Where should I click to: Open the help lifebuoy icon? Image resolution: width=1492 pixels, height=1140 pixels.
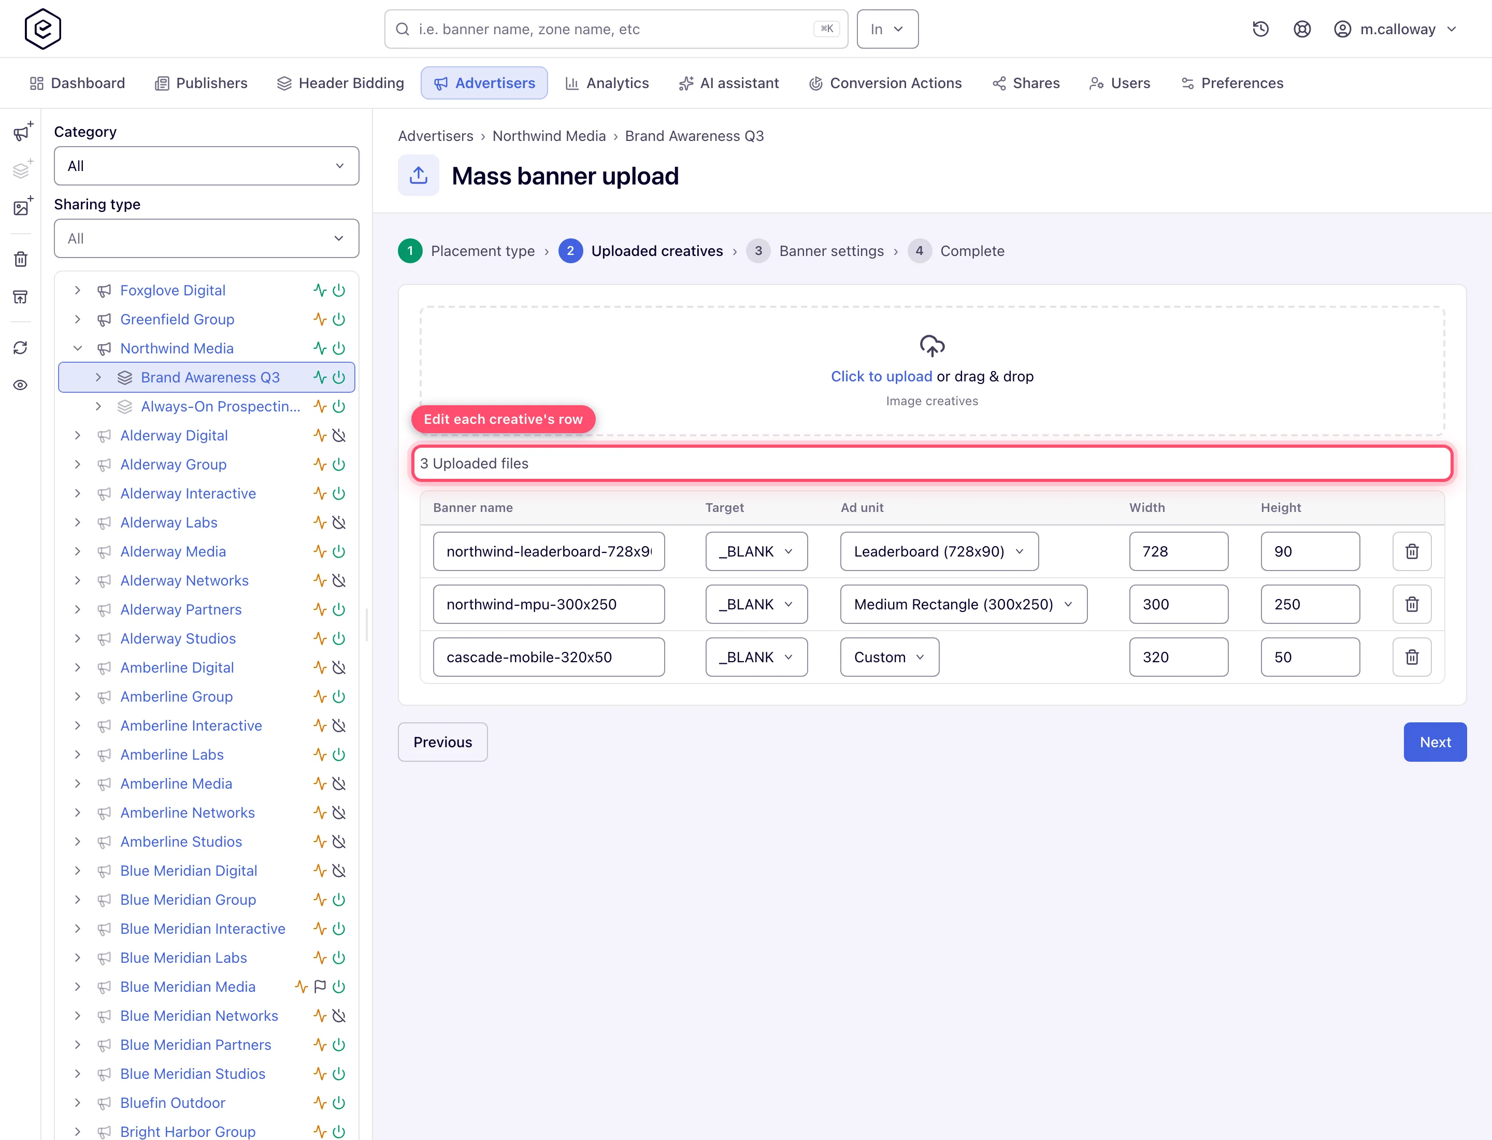1301,29
